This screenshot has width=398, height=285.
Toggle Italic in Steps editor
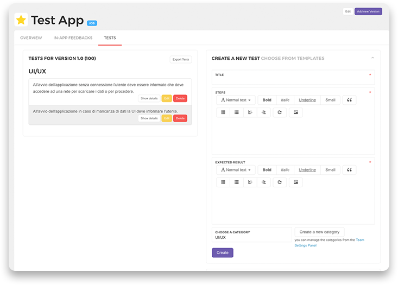tap(285, 100)
